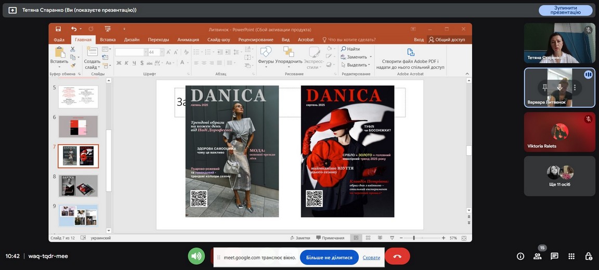
Task: Clear all text formatting icon
Action: pyautogui.click(x=186, y=52)
